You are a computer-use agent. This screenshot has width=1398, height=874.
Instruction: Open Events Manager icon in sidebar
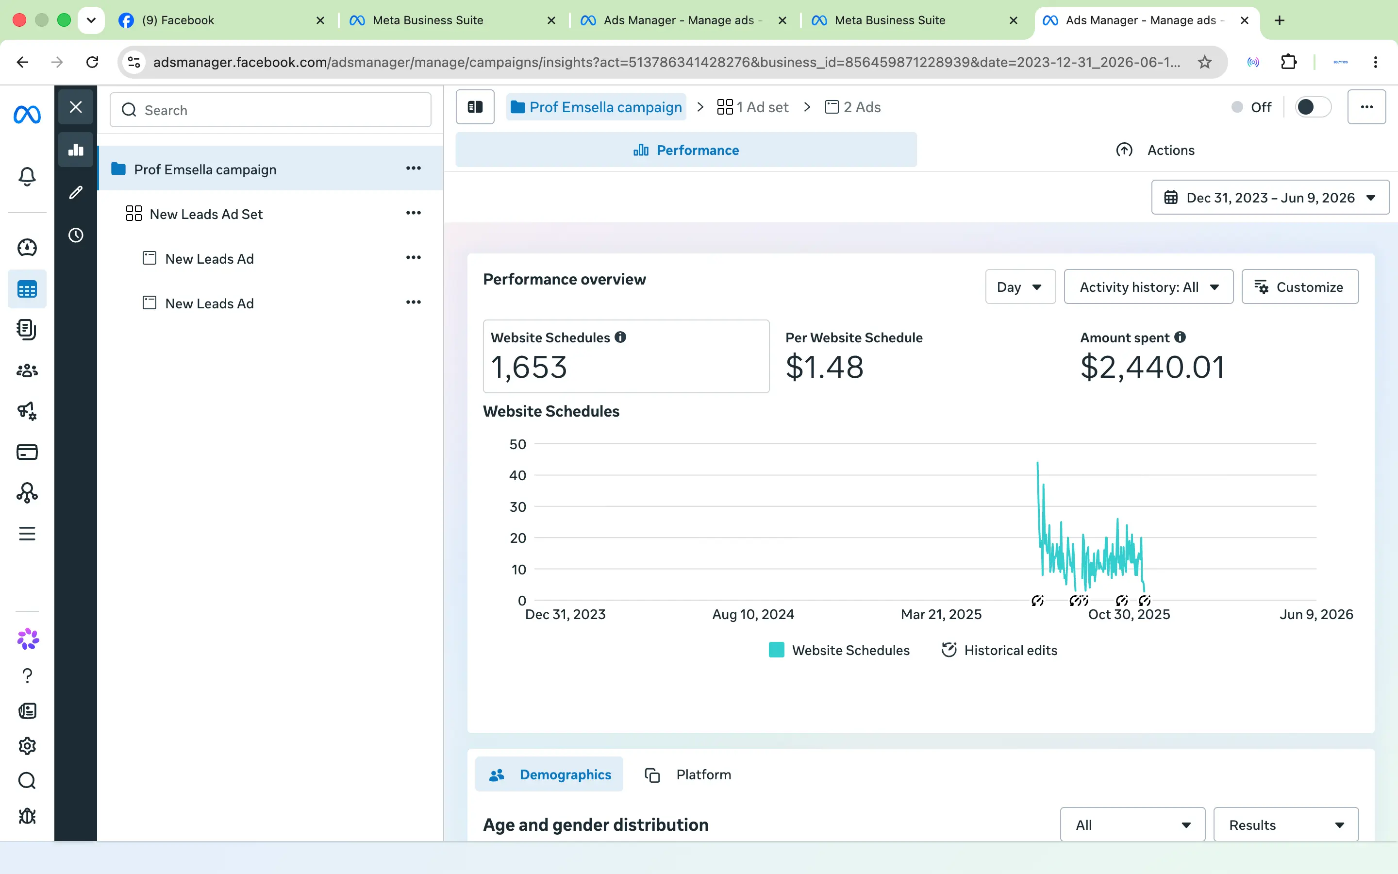pyautogui.click(x=27, y=493)
